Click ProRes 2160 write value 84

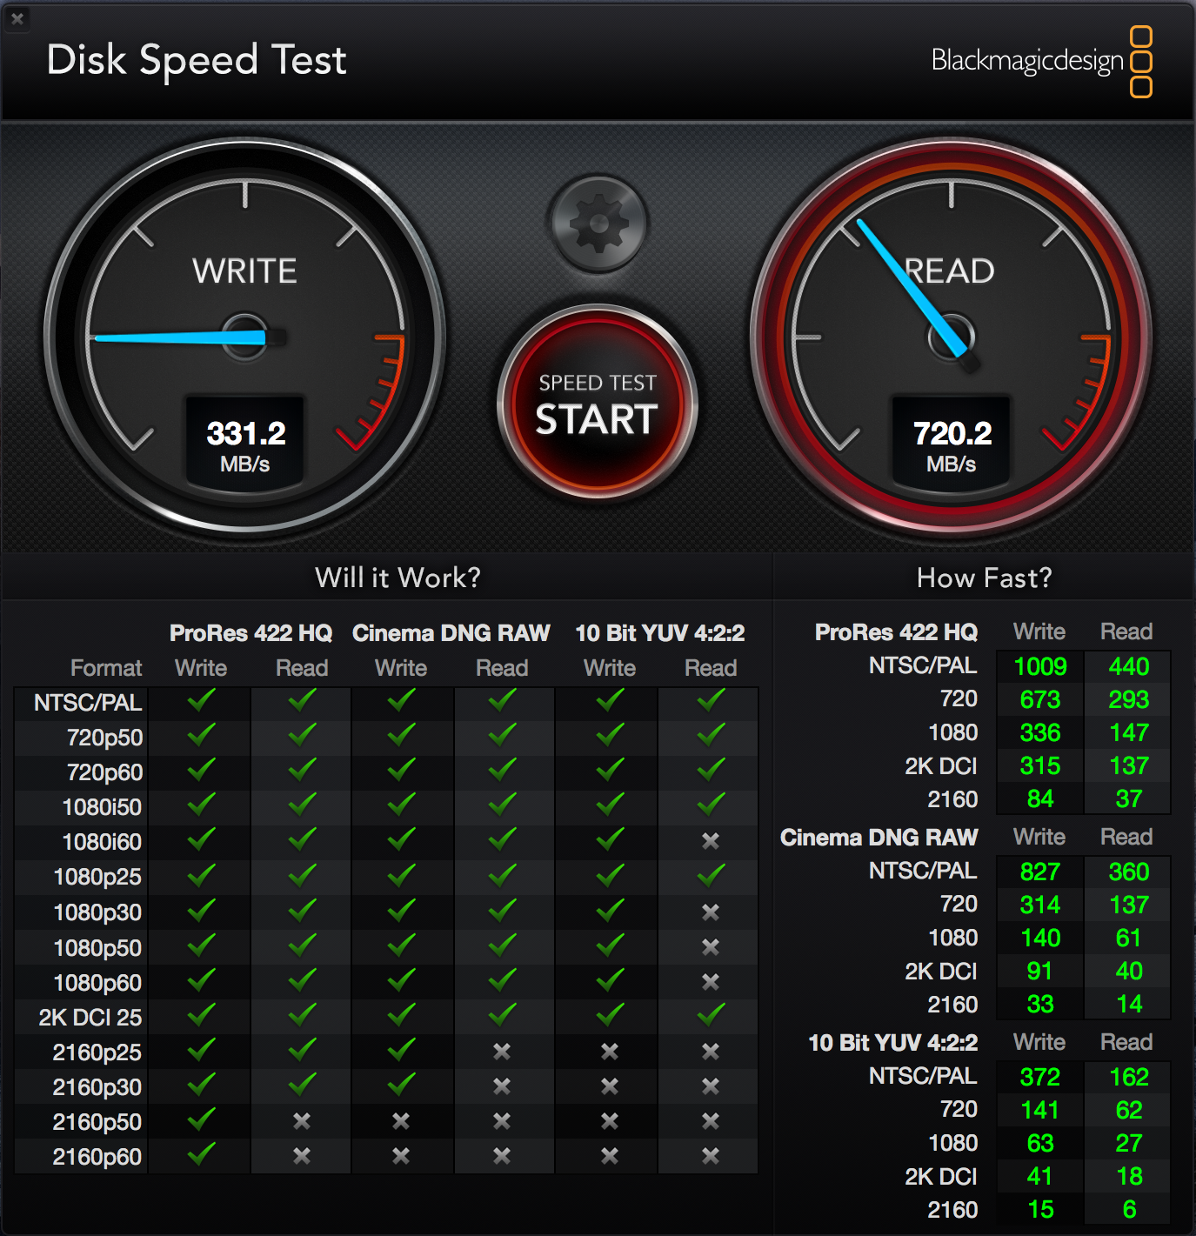[x=1040, y=798]
